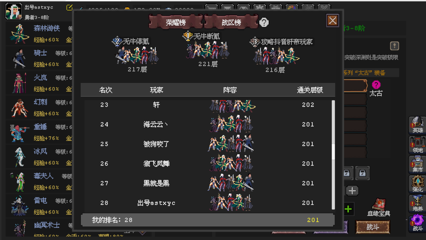Switch to the 荣耀榜 tab

(176, 22)
